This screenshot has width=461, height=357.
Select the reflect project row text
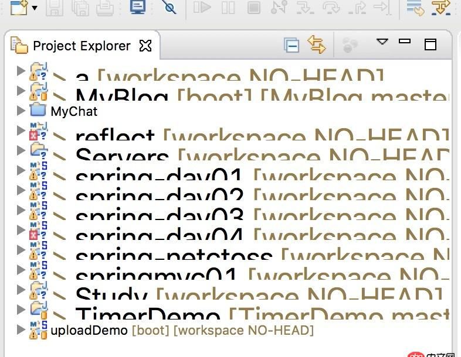[262, 134]
